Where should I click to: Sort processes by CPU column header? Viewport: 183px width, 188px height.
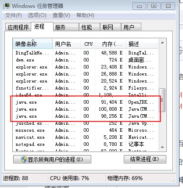coord(88,44)
